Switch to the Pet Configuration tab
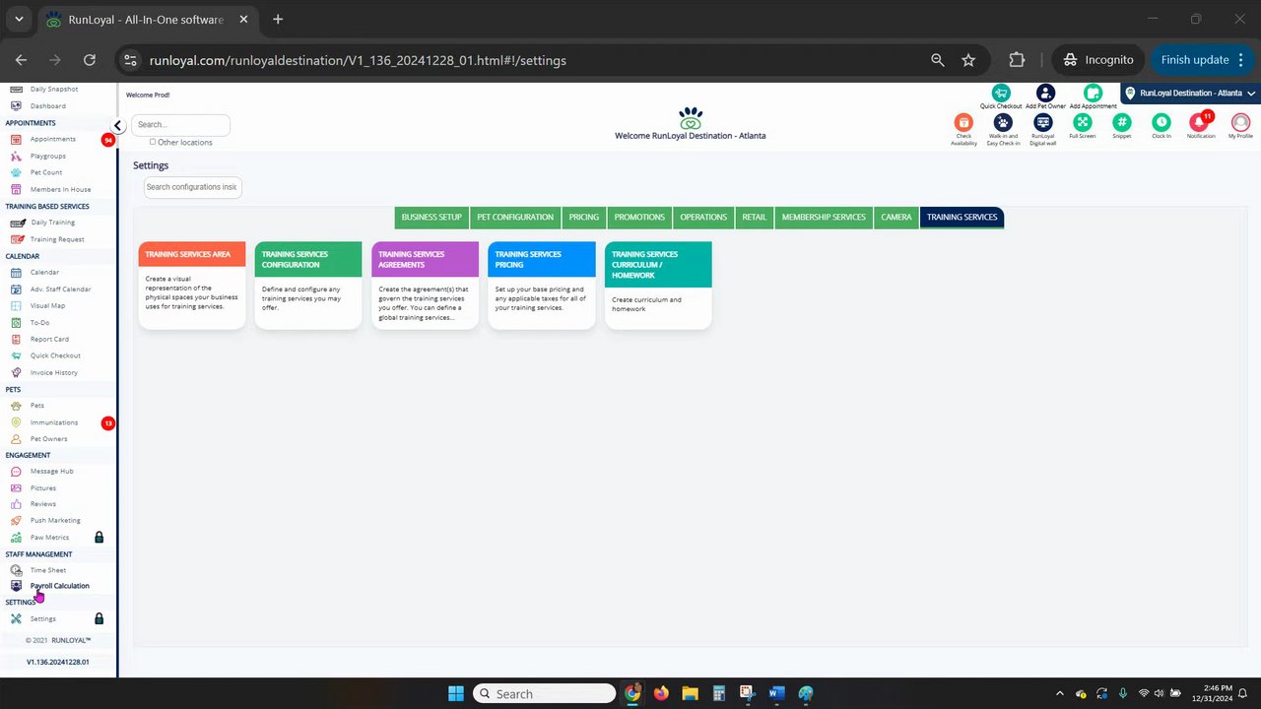Screen dimensions: 1261x709 tap(515, 217)
